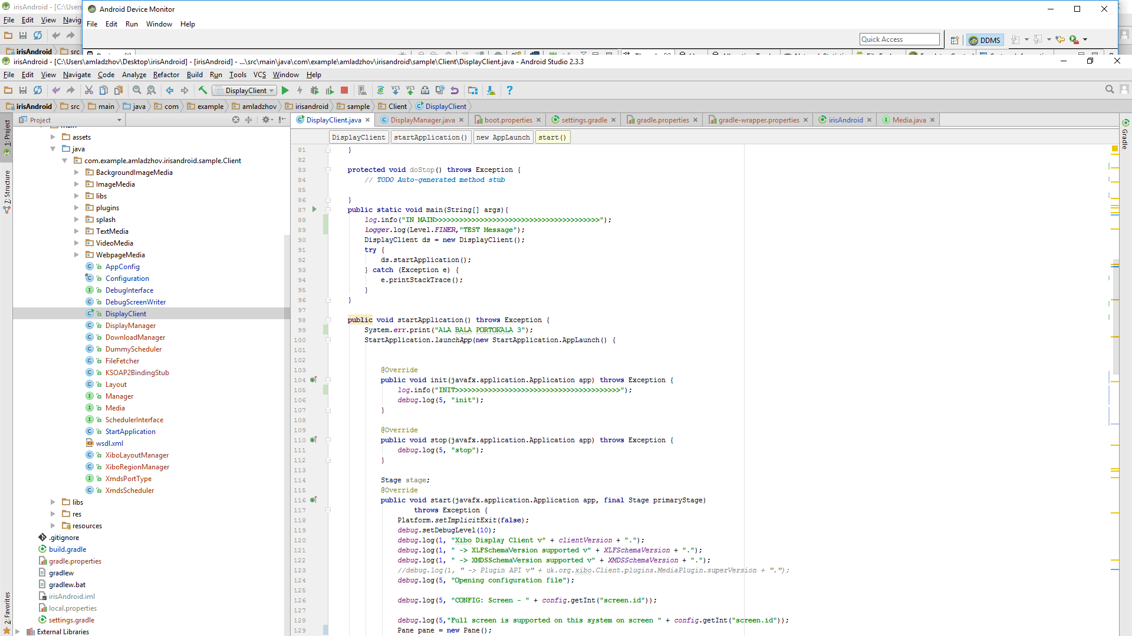Click the startApplication() breadcrumb button
The image size is (1132, 636).
[430, 137]
